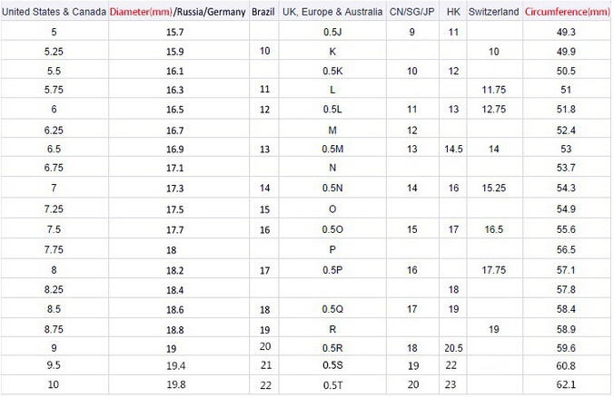
Task: Click the United States & Canada column header
Action: pos(54,13)
